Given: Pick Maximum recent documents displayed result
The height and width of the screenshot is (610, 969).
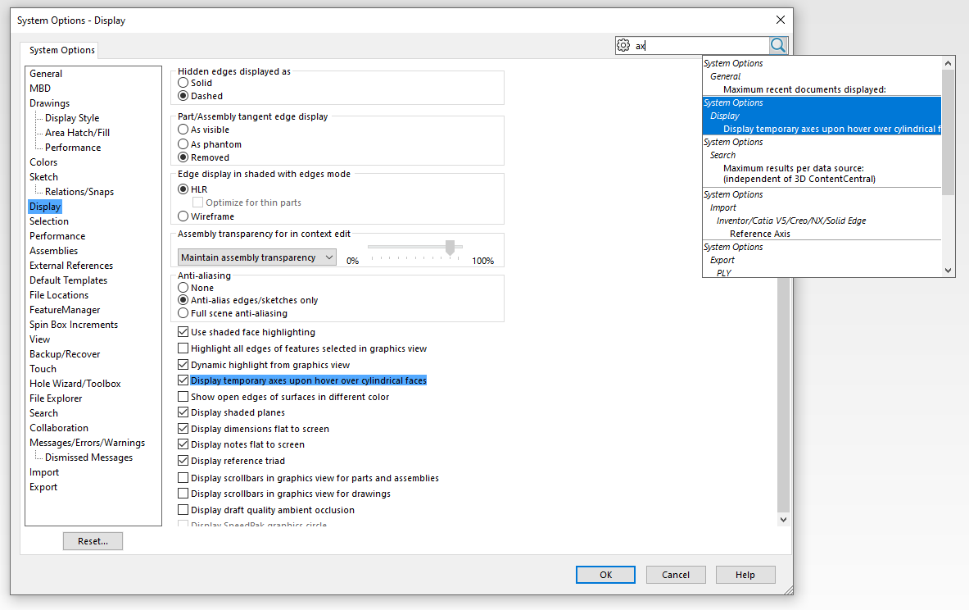Looking at the screenshot, I should (x=804, y=89).
